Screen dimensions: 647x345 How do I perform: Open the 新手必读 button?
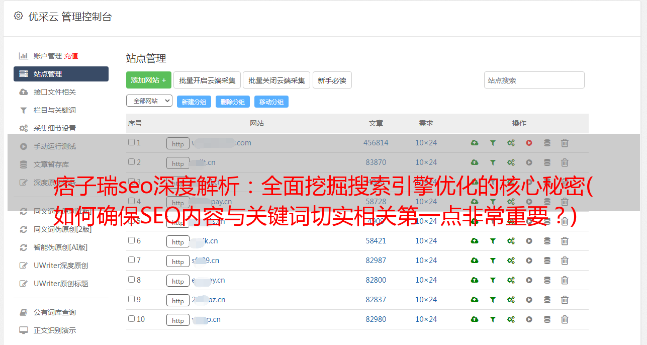click(332, 80)
